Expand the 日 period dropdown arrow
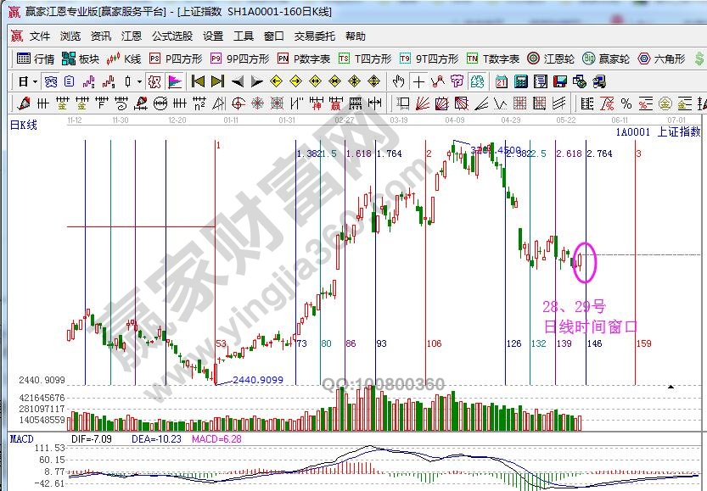This screenshot has width=707, height=491. click(34, 81)
